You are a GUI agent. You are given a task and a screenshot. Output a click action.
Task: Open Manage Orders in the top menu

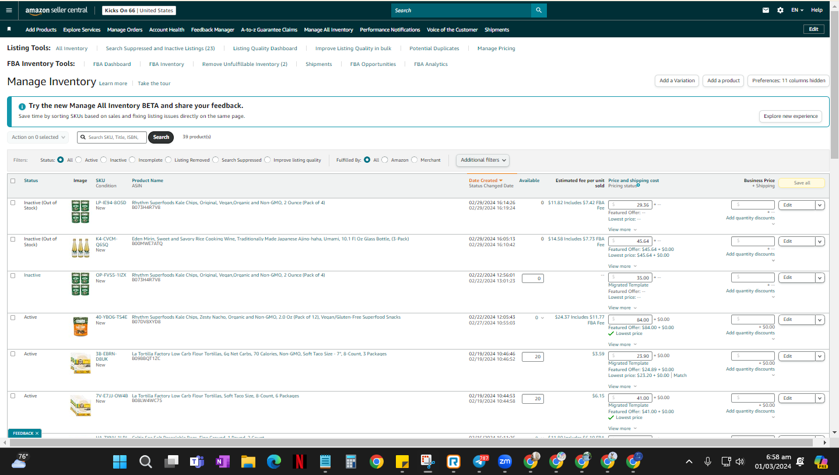[x=125, y=30]
